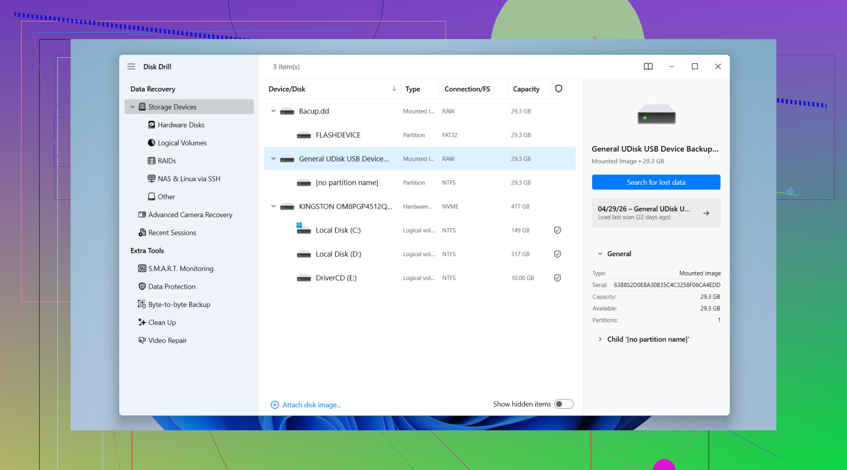
Task: Click the shield icon for Local Disk (C:)
Action: click(557, 230)
